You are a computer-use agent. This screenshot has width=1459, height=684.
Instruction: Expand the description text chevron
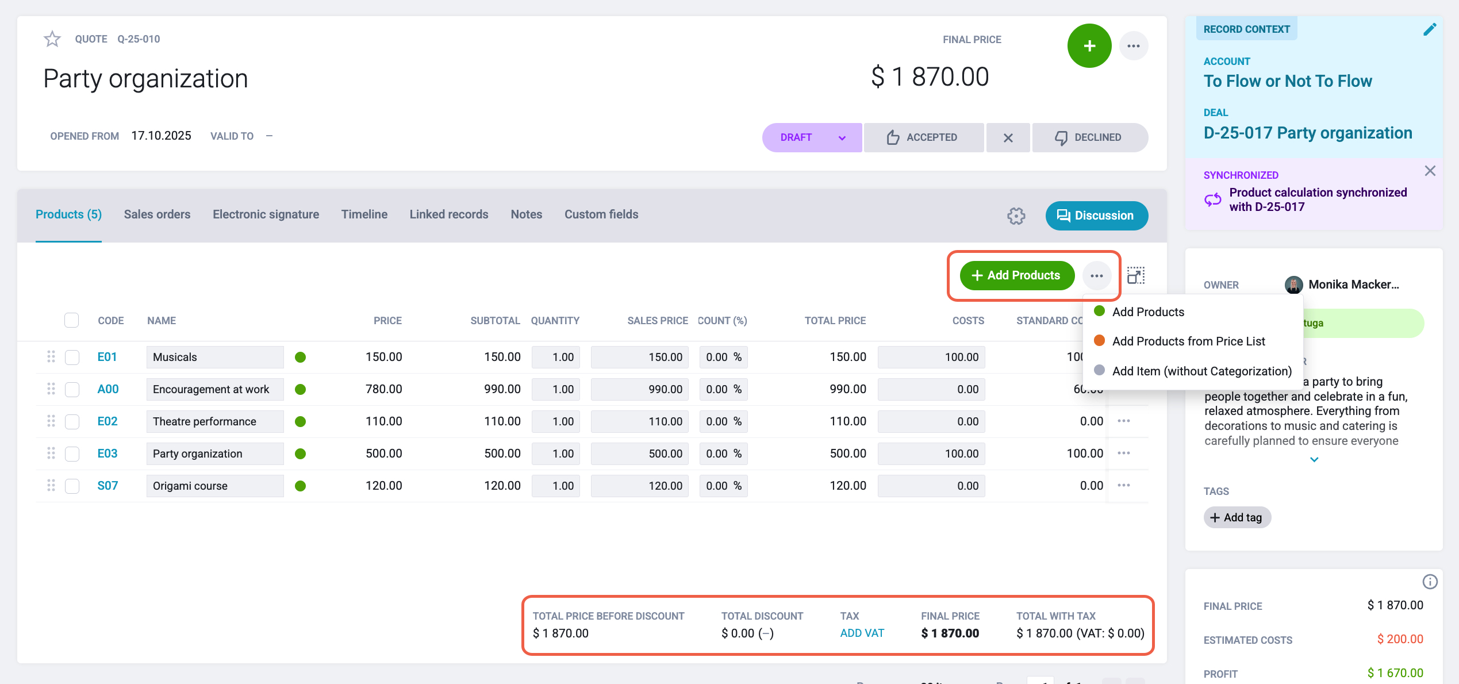click(x=1314, y=459)
